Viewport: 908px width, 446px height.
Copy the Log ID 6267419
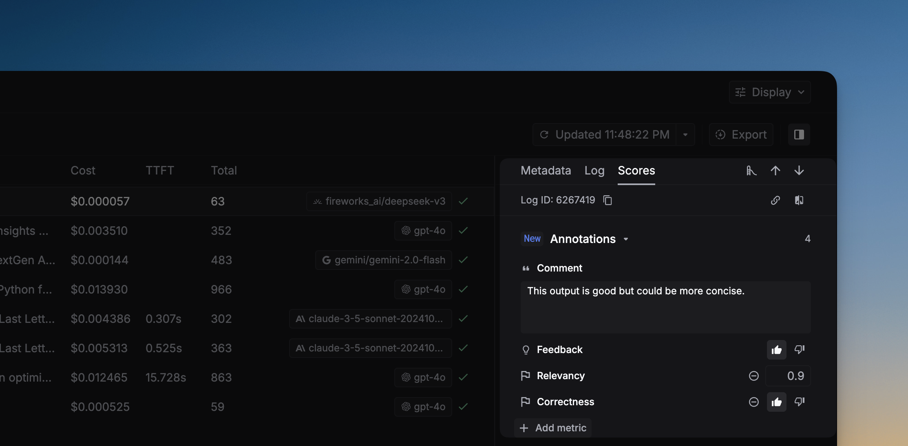(x=608, y=200)
